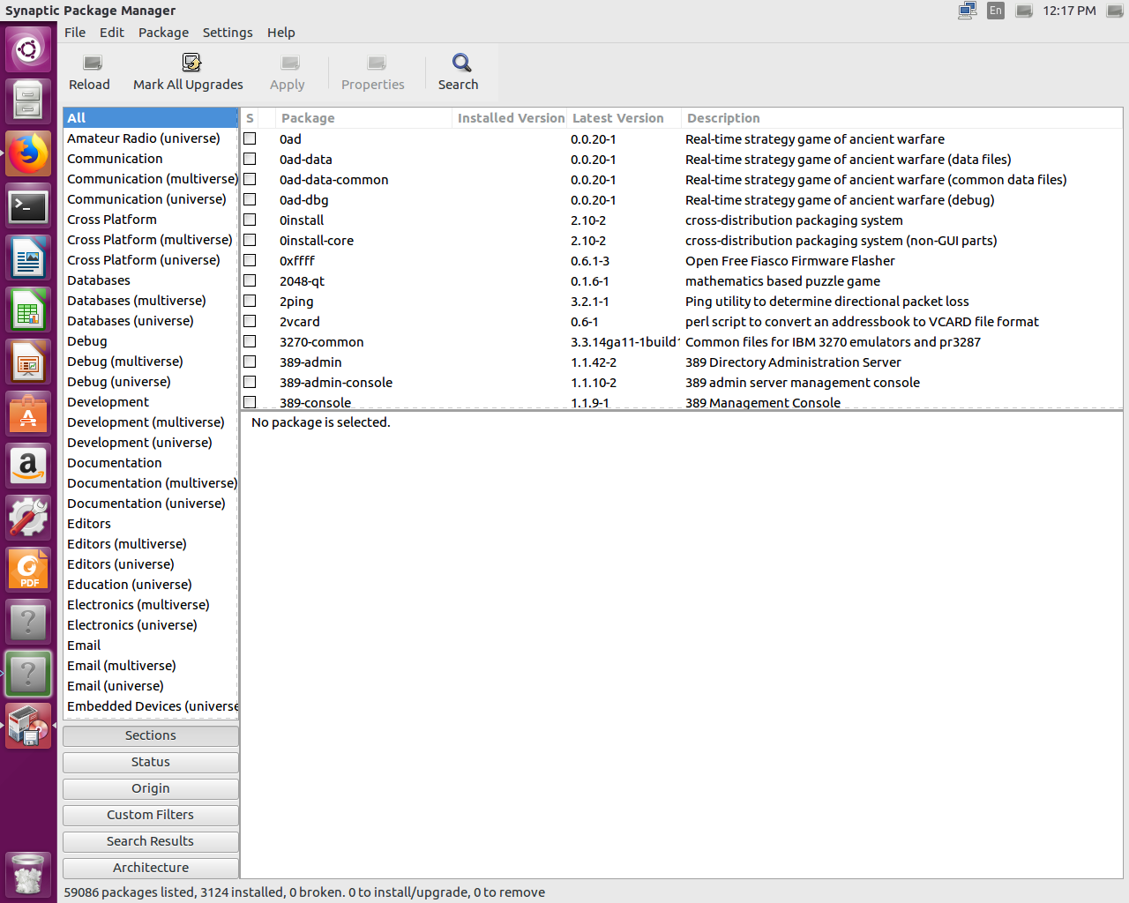The image size is (1129, 903).
Task: Select the 2vcard package row
Action: click(682, 322)
